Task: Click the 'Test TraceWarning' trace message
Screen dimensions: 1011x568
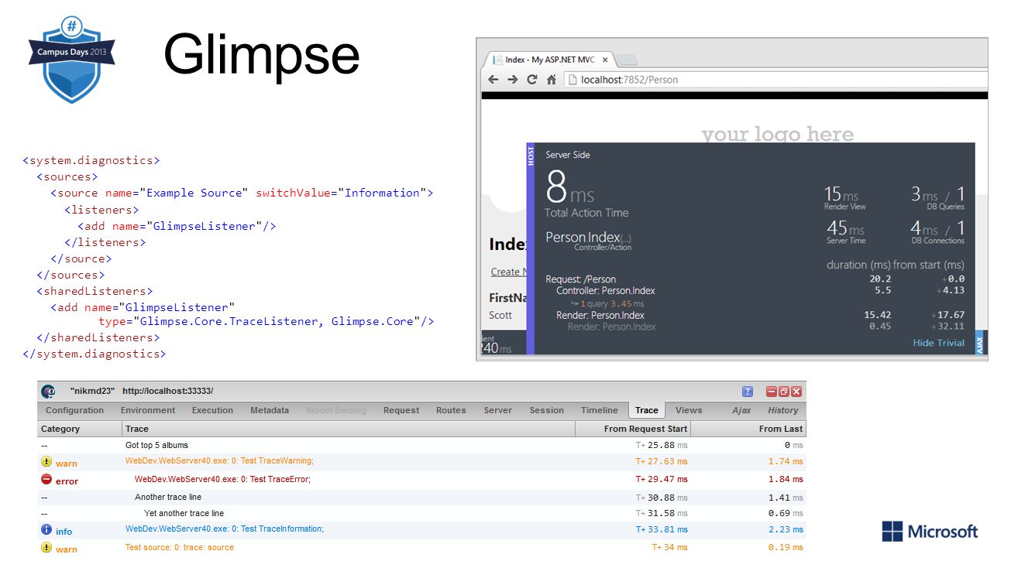Action: [219, 461]
